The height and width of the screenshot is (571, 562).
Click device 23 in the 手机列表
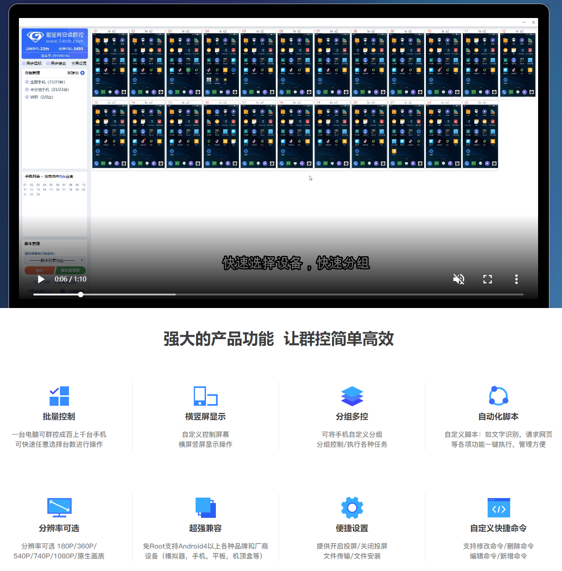pyautogui.click(x=38, y=195)
